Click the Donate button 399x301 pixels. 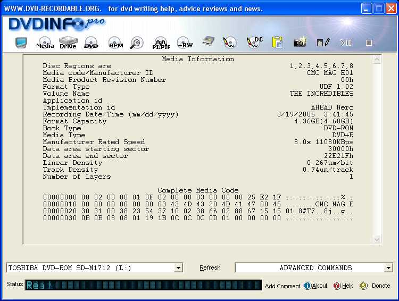[381, 286]
